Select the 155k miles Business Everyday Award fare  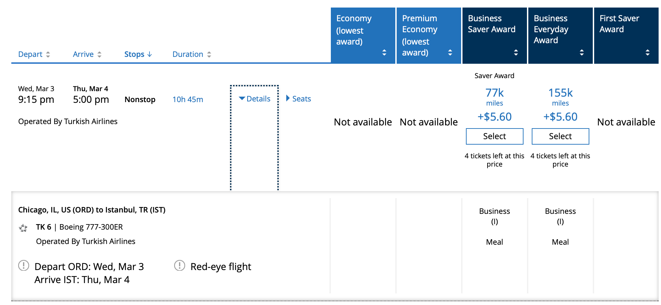click(x=560, y=136)
